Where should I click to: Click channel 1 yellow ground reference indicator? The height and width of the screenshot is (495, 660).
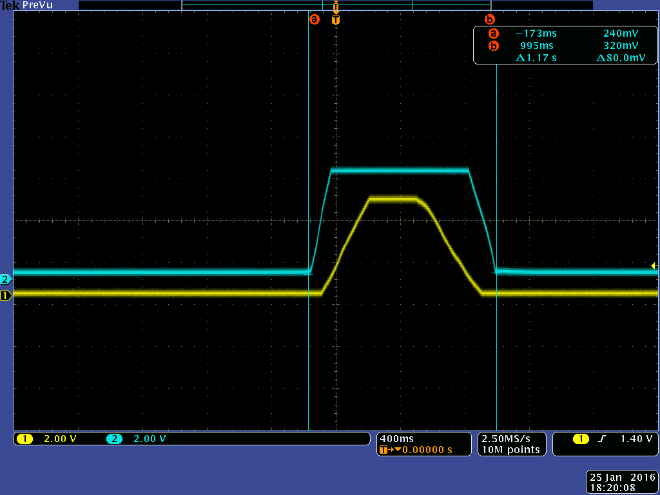(x=6, y=296)
